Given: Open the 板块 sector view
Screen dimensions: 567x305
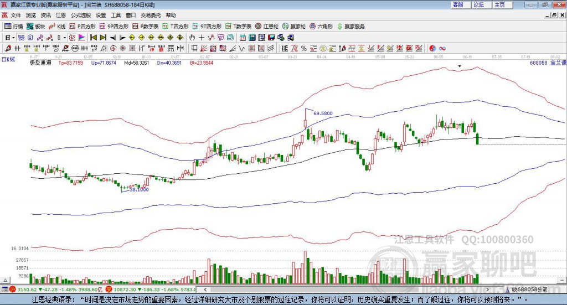Looking at the screenshot, I should (x=35, y=27).
